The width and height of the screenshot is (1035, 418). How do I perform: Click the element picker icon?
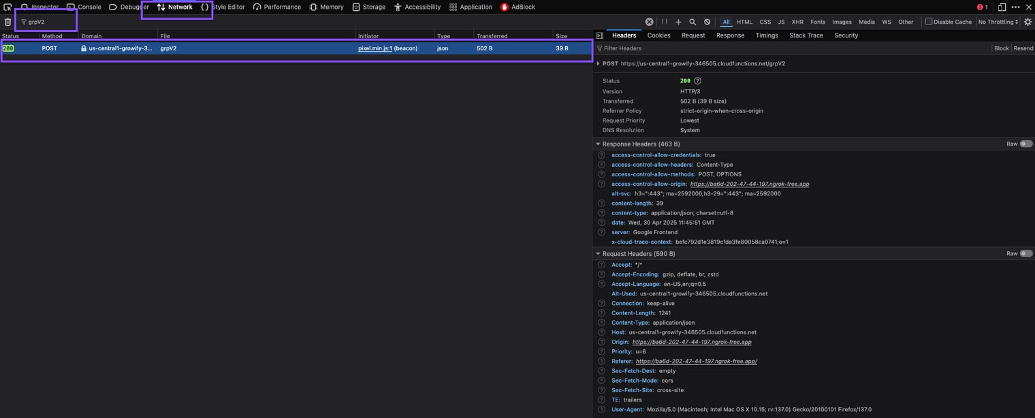click(7, 7)
